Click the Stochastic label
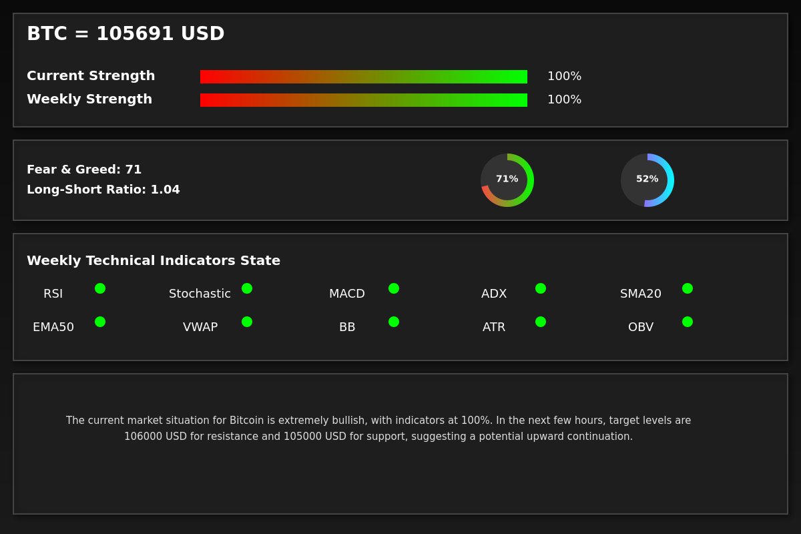 200,294
